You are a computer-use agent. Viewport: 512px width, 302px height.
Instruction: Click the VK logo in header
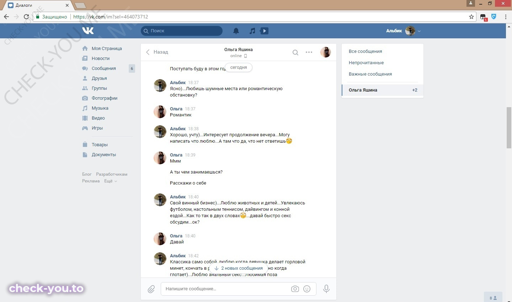click(88, 31)
